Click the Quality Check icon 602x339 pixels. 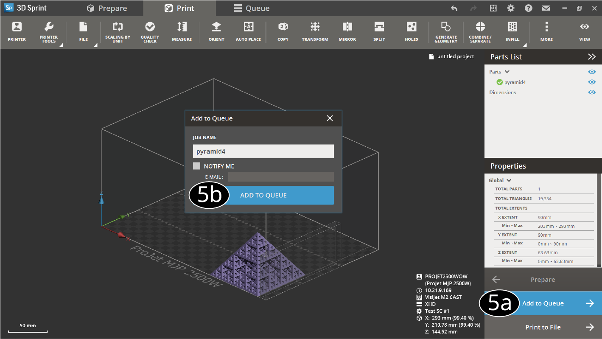tap(150, 31)
